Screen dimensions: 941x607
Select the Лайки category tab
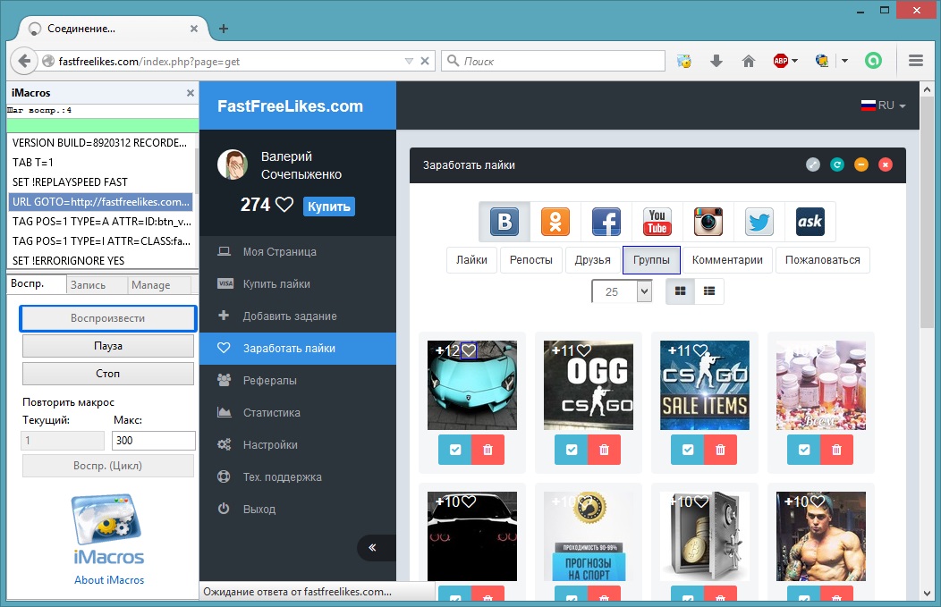click(471, 260)
